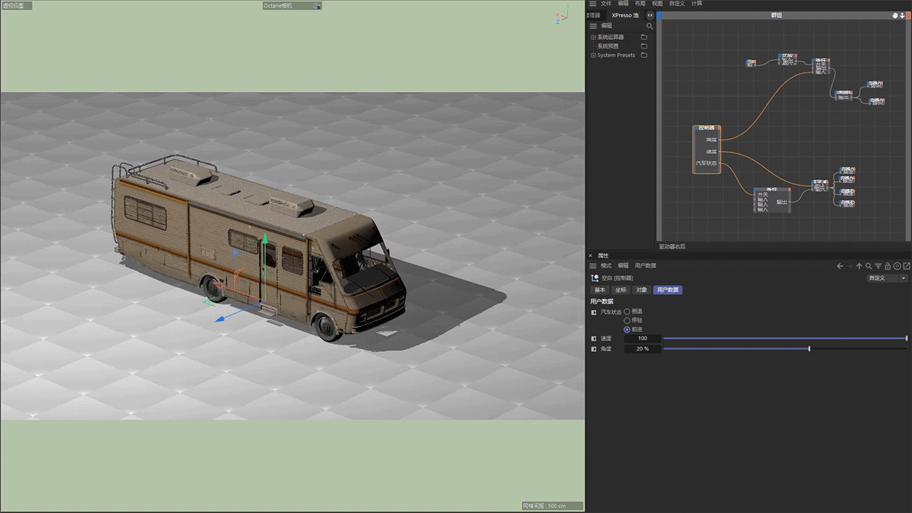Click the folder icon for 系统运算器
912x513 pixels.
[644, 37]
